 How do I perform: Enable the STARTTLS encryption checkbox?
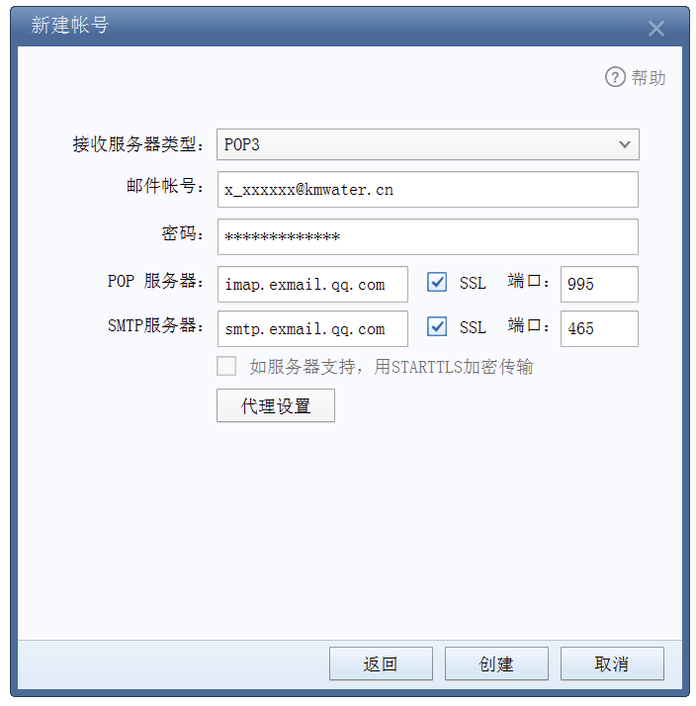pyautogui.click(x=226, y=366)
